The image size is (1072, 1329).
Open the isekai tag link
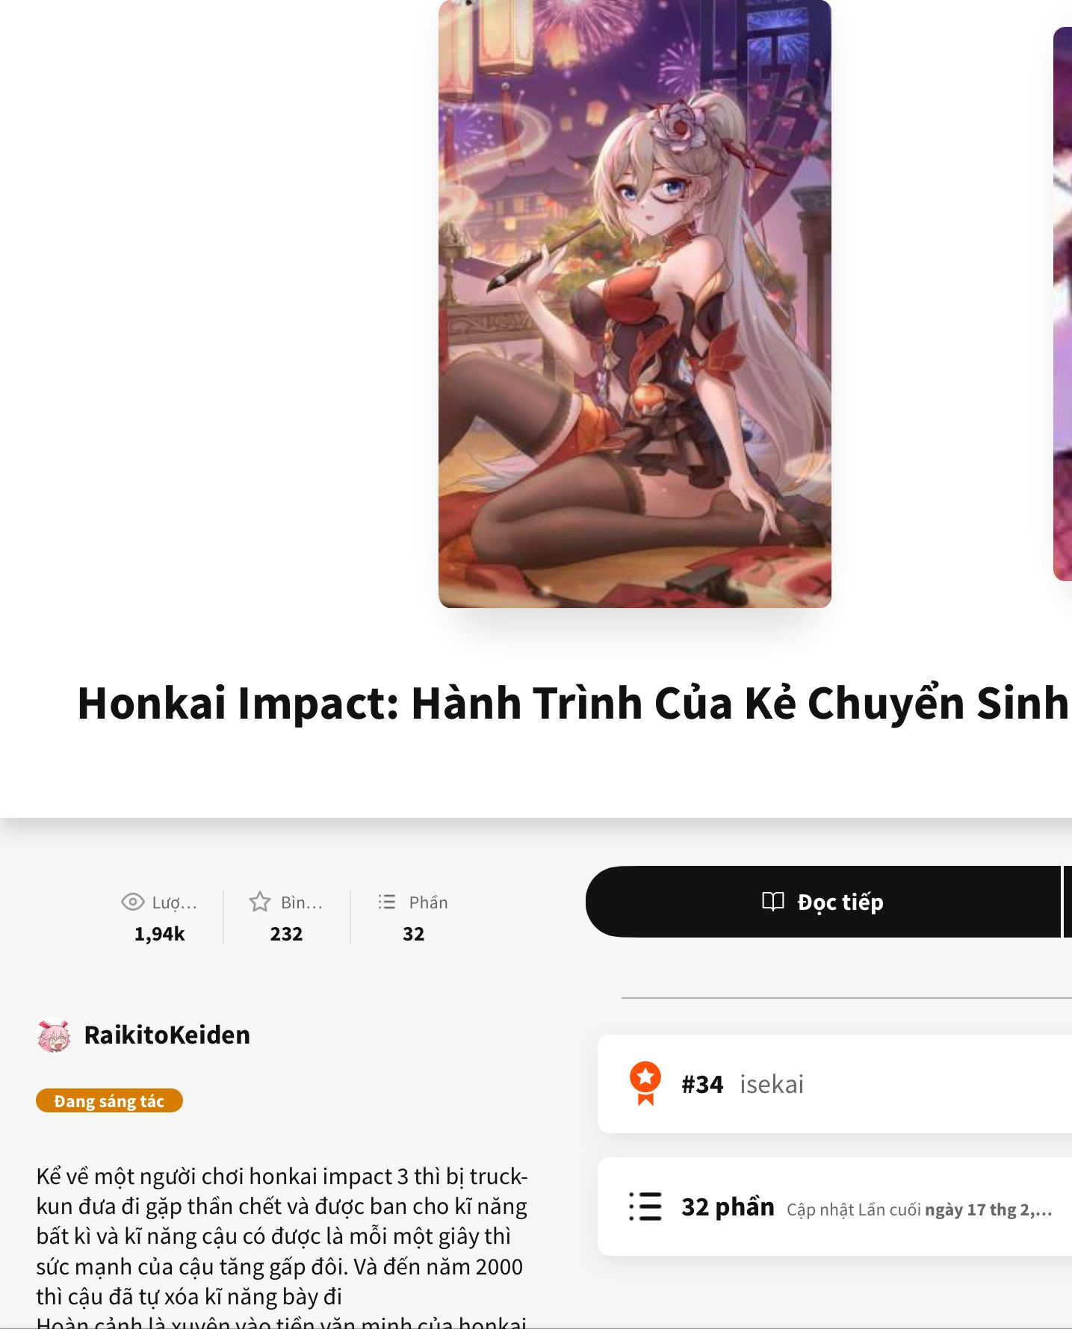coord(772,1084)
